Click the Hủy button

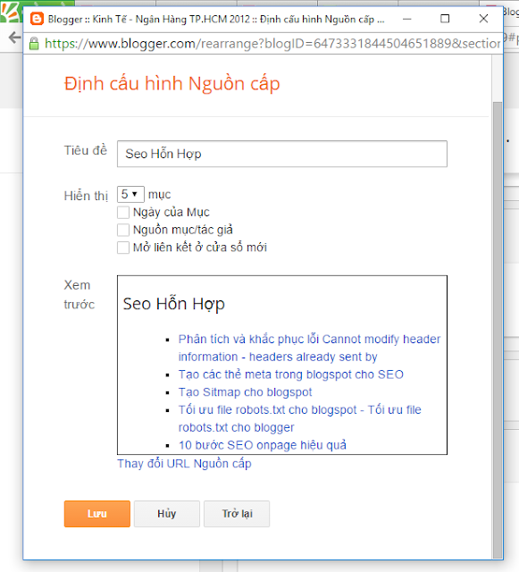pyautogui.click(x=167, y=514)
